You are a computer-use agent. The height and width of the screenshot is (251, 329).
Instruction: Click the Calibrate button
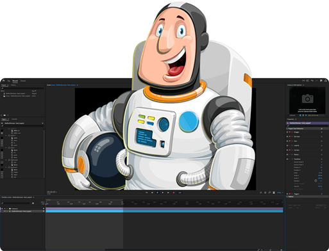292,115
